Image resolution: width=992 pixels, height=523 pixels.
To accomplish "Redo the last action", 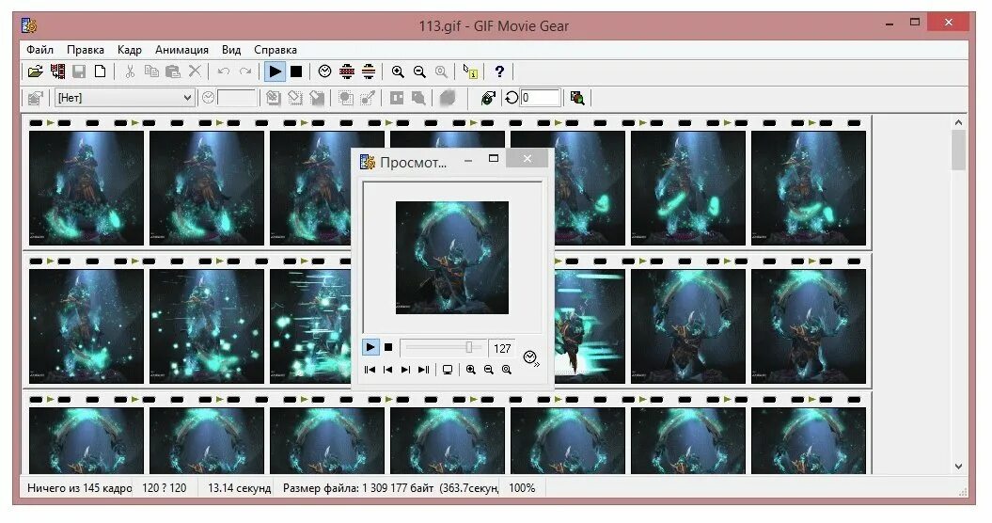I will [x=245, y=71].
